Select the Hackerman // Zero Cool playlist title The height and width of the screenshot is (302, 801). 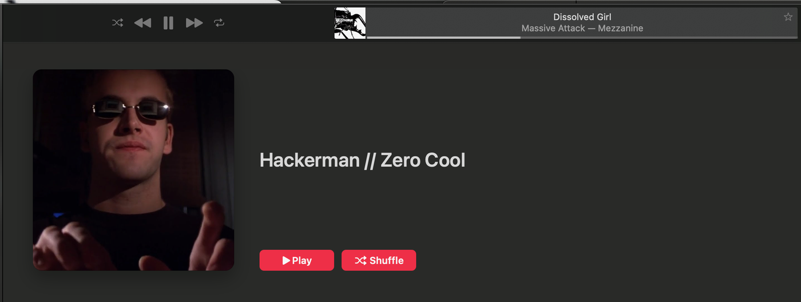[x=362, y=160]
